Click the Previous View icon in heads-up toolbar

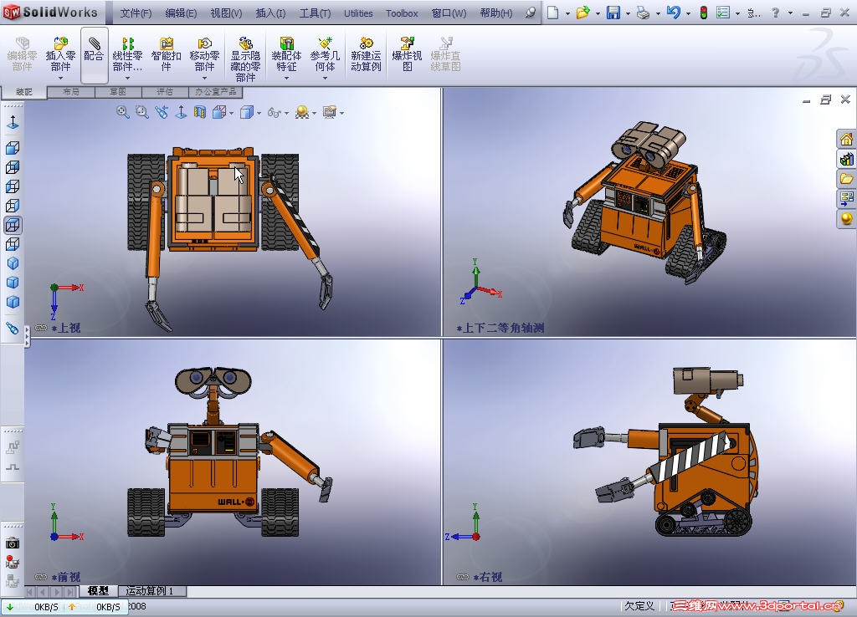pos(162,112)
